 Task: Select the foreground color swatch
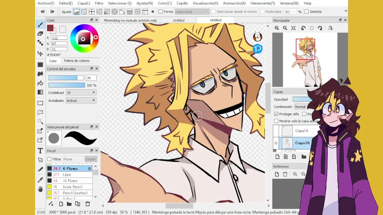(50, 28)
